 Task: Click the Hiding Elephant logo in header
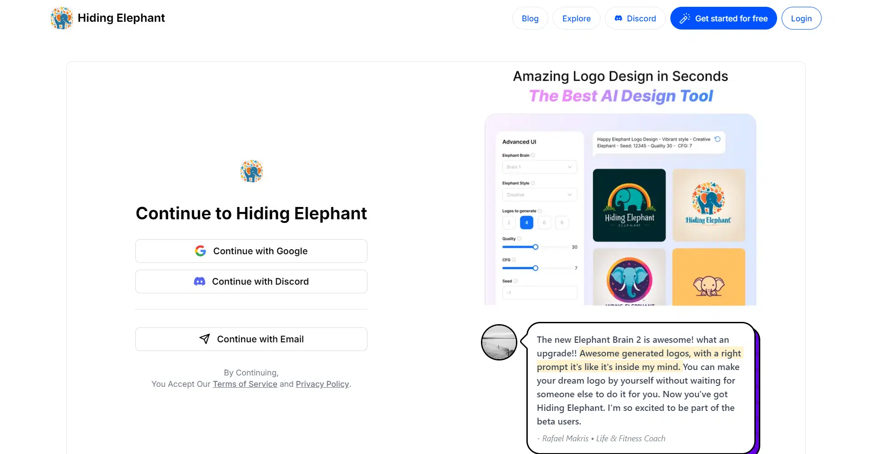coord(62,18)
